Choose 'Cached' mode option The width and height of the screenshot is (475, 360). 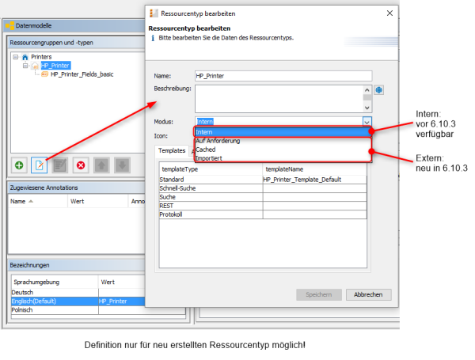point(206,149)
